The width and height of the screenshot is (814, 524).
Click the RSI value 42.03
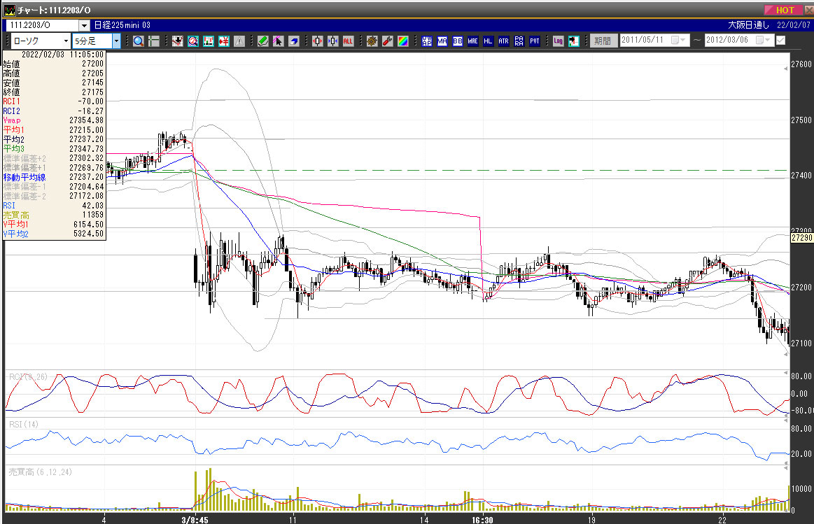(x=92, y=206)
